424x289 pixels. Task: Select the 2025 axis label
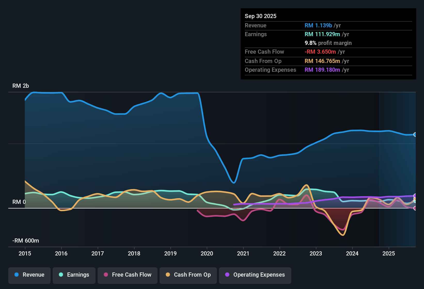pyautogui.click(x=389, y=254)
